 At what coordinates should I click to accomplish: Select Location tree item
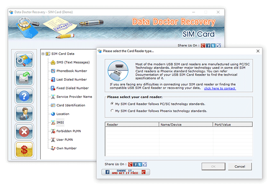tap(63, 114)
